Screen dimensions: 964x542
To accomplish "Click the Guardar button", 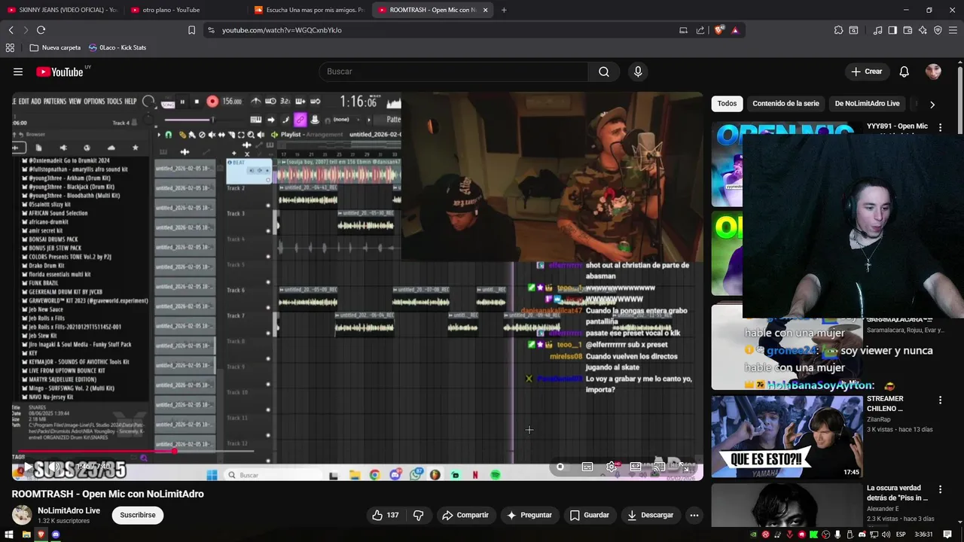I will tap(589, 515).
